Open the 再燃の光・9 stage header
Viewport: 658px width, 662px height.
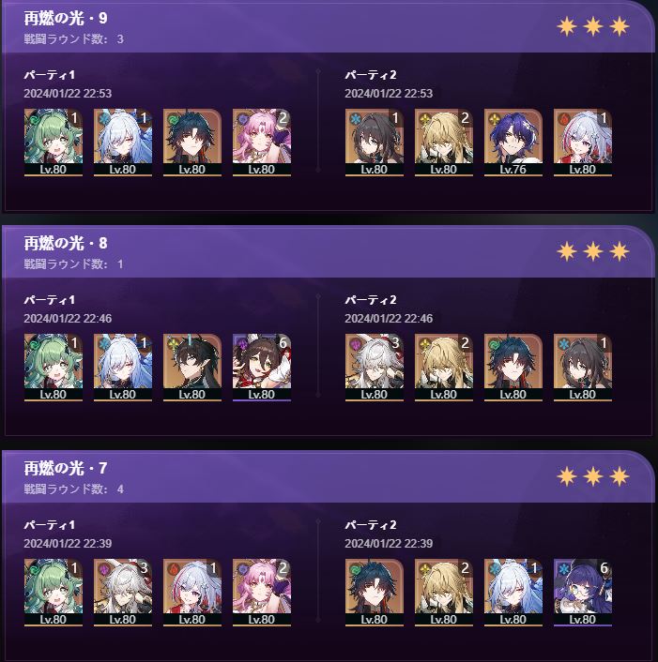[328, 26]
